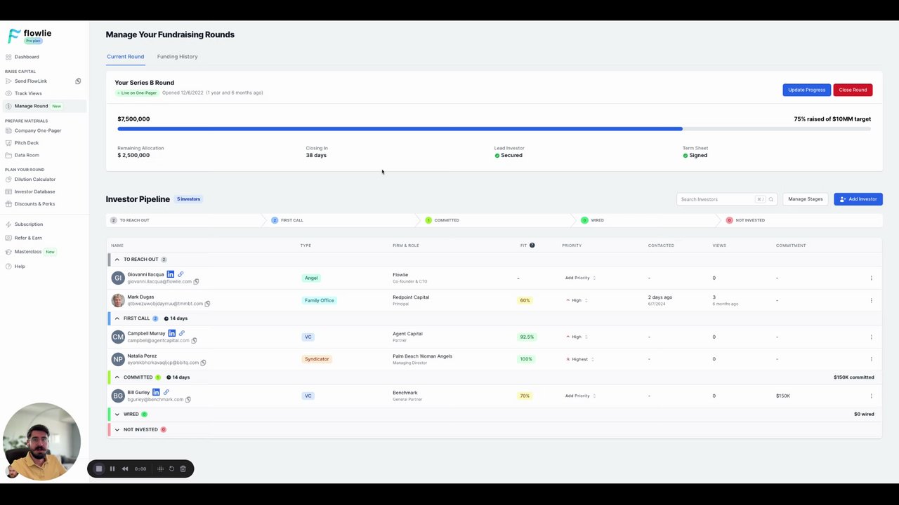Copy Giovanni Ilacqua's email address
The image size is (899, 505).
tap(196, 281)
